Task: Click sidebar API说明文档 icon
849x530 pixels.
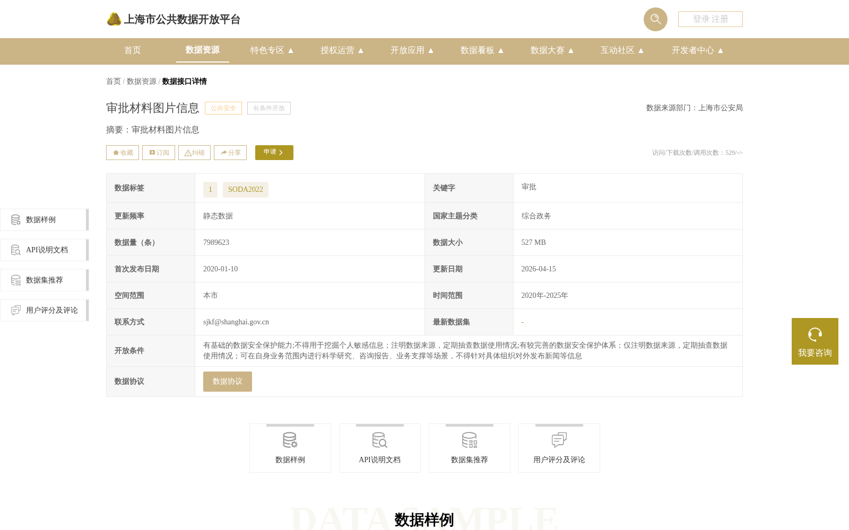Action: pos(16,250)
